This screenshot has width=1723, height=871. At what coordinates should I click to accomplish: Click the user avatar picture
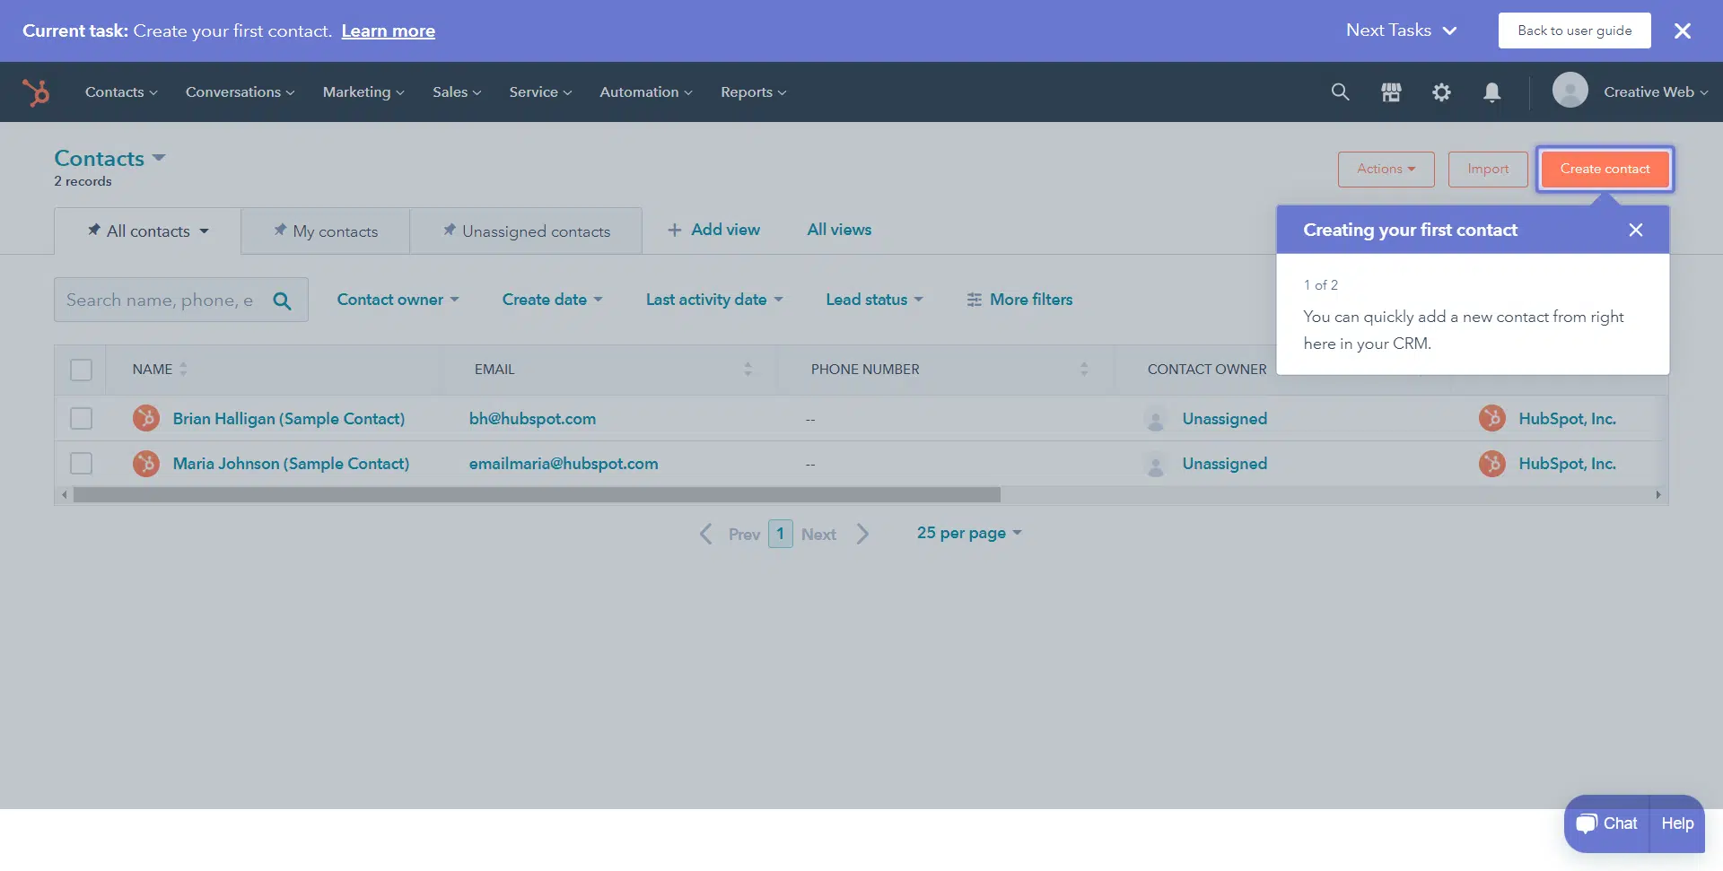1570,91
